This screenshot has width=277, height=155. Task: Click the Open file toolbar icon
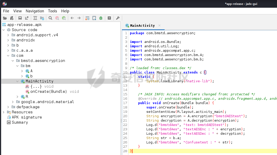(5, 18)
